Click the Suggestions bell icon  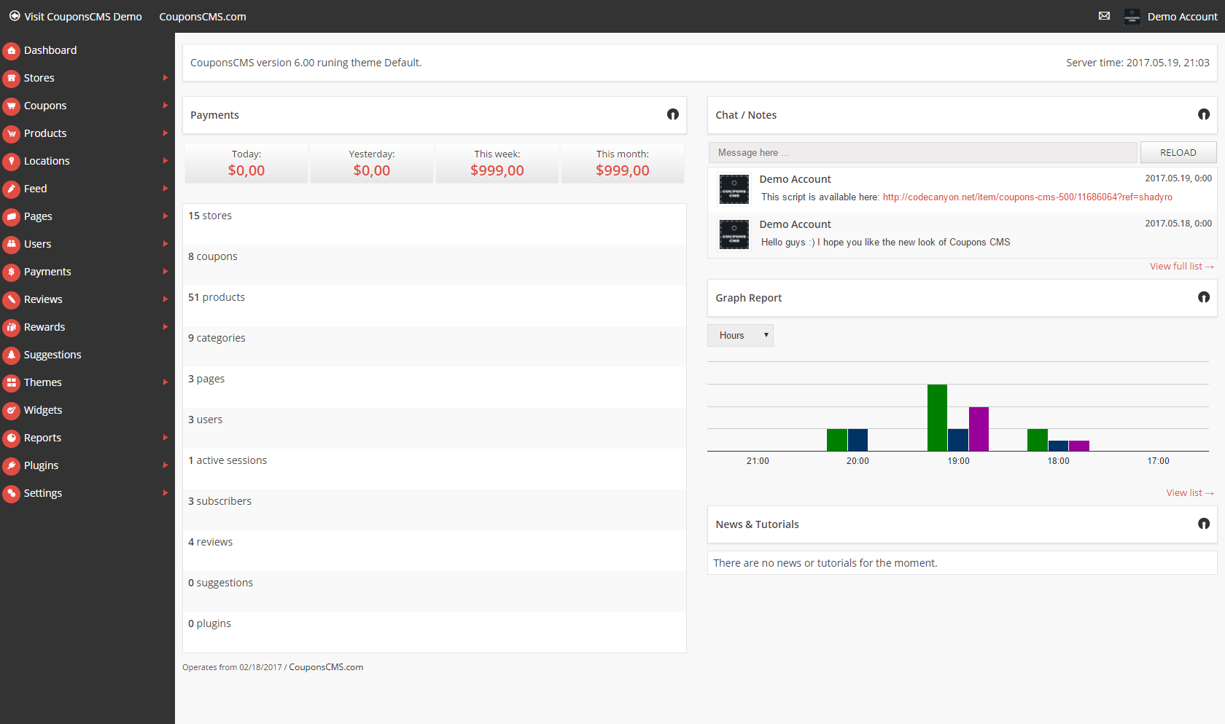(x=12, y=355)
